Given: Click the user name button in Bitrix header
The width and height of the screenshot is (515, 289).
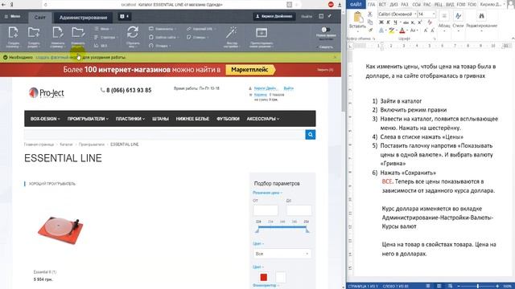Looking at the screenshot, I should click(274, 16).
